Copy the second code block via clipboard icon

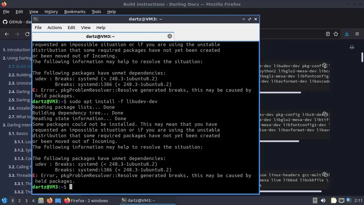[x=324, y=114]
